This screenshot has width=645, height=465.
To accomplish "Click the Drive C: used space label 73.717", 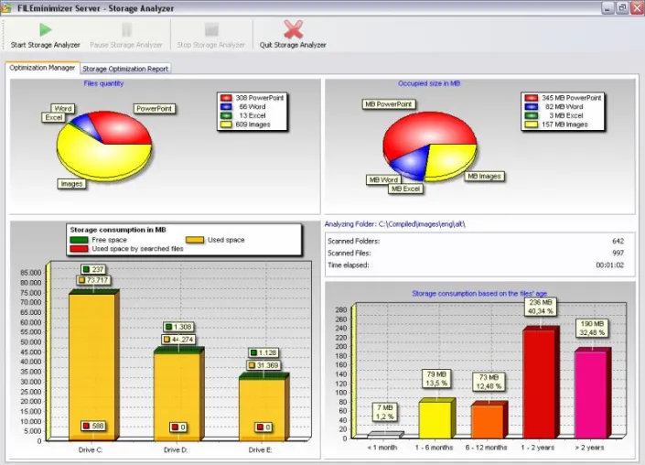I will pos(93,280).
